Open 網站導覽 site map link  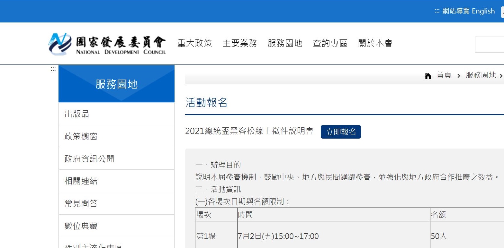pyautogui.click(x=456, y=11)
